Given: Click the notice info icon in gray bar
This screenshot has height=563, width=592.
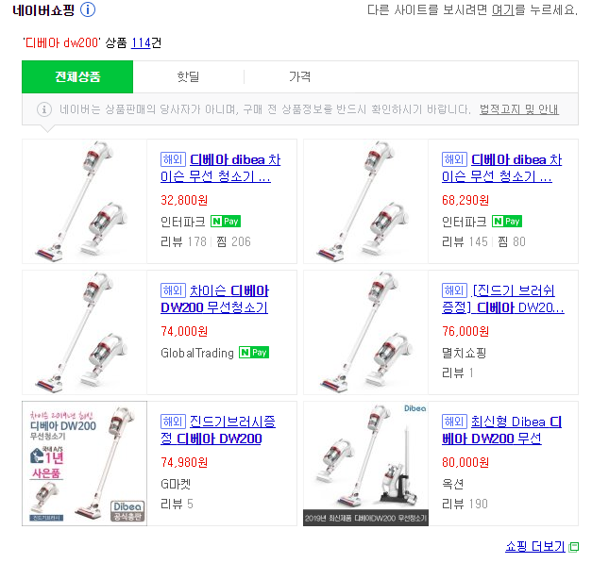Looking at the screenshot, I should point(44,109).
